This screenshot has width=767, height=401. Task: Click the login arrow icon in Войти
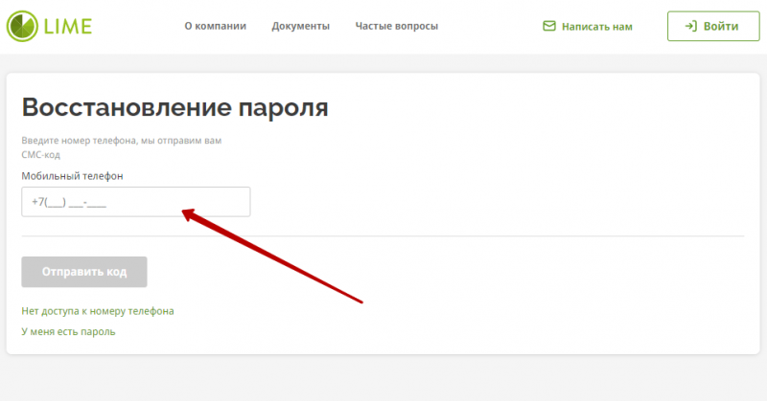click(689, 27)
